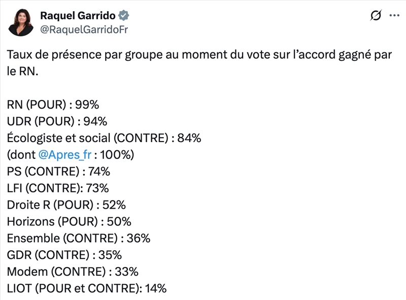Image resolution: width=406 pixels, height=300 pixels.
Task: Open the Grok icon on the post
Action: [376, 16]
